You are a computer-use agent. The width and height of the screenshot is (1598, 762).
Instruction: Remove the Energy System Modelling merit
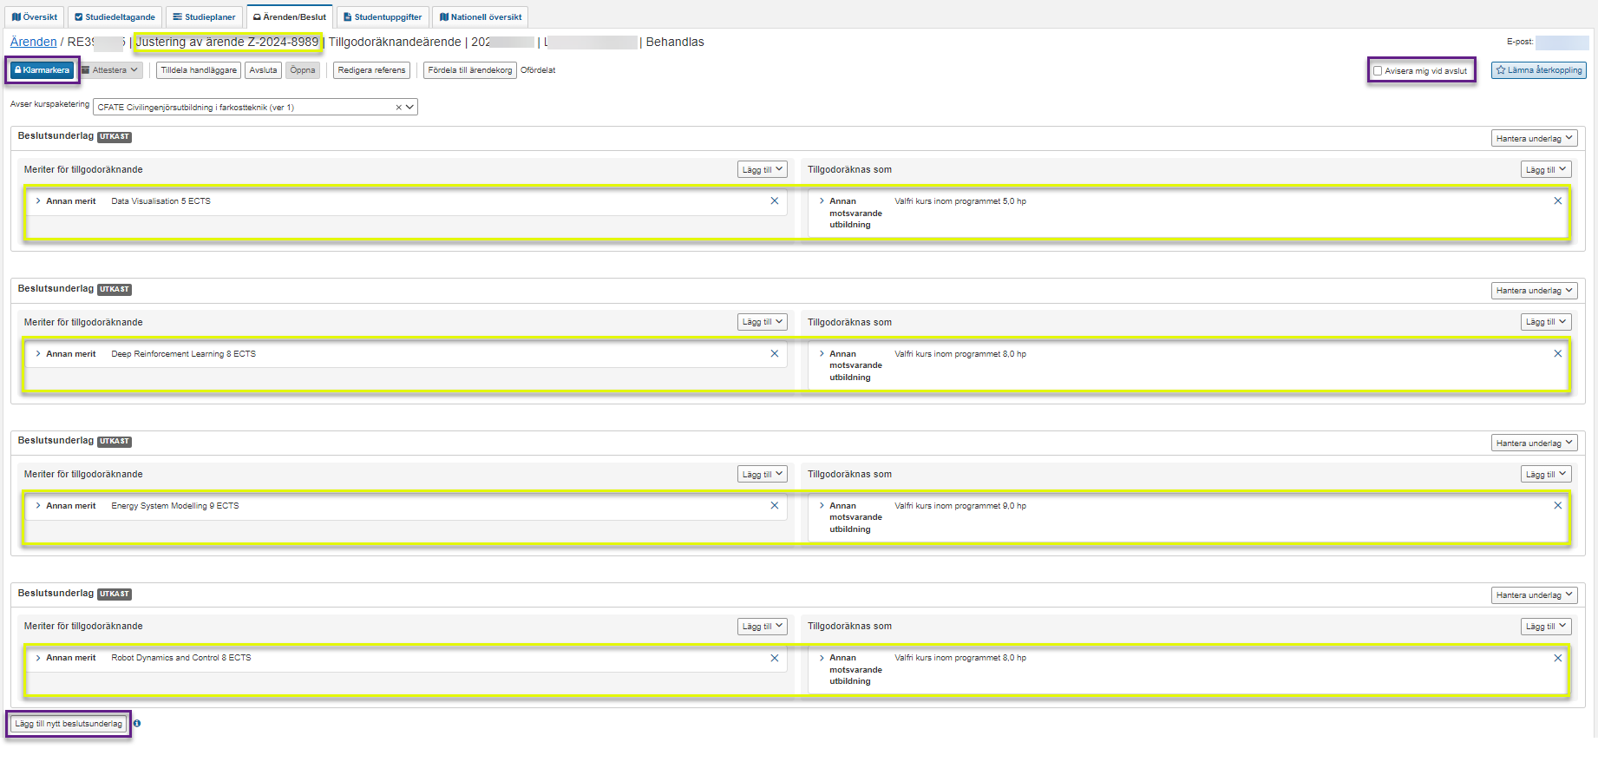pyautogui.click(x=775, y=506)
